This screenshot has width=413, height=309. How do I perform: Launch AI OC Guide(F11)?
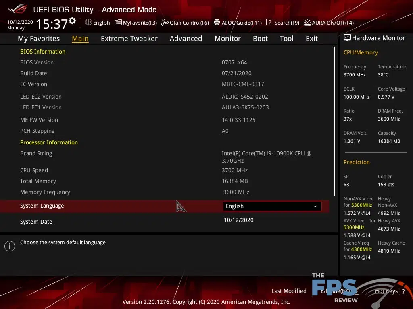pyautogui.click(x=238, y=23)
